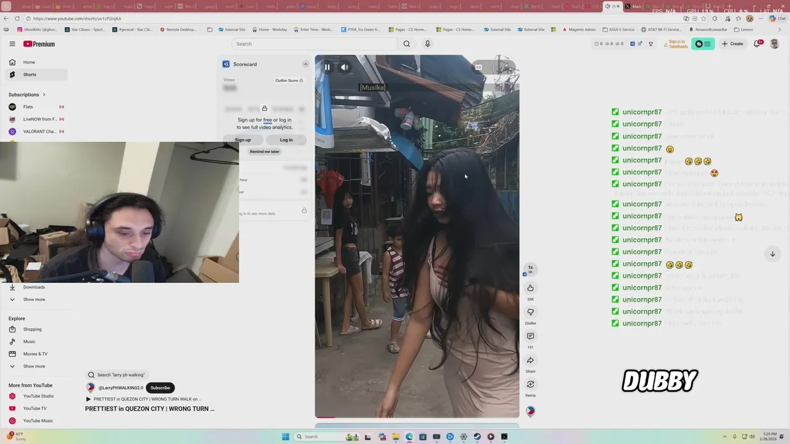Open the VALORANT Cha... subscription
790x444 pixels.
36,131
